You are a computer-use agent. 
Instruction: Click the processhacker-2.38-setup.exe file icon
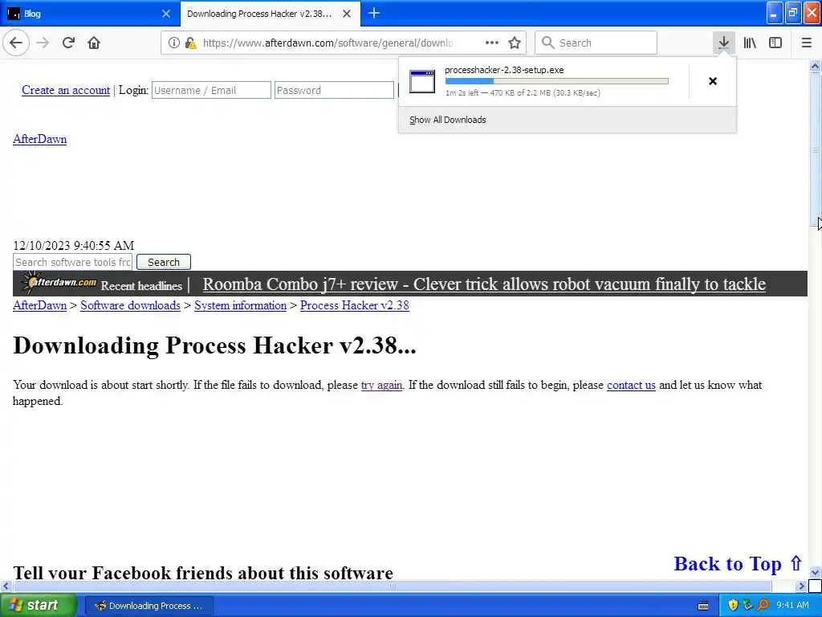tap(422, 81)
